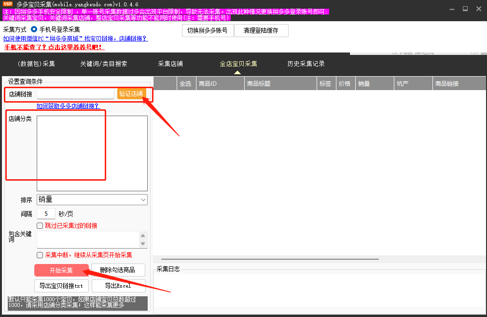Click 全选 column header

tap(186, 84)
